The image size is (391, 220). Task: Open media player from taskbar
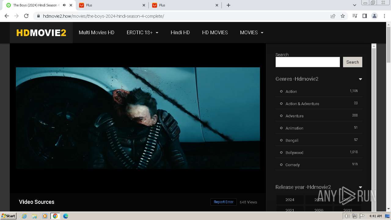(45, 216)
